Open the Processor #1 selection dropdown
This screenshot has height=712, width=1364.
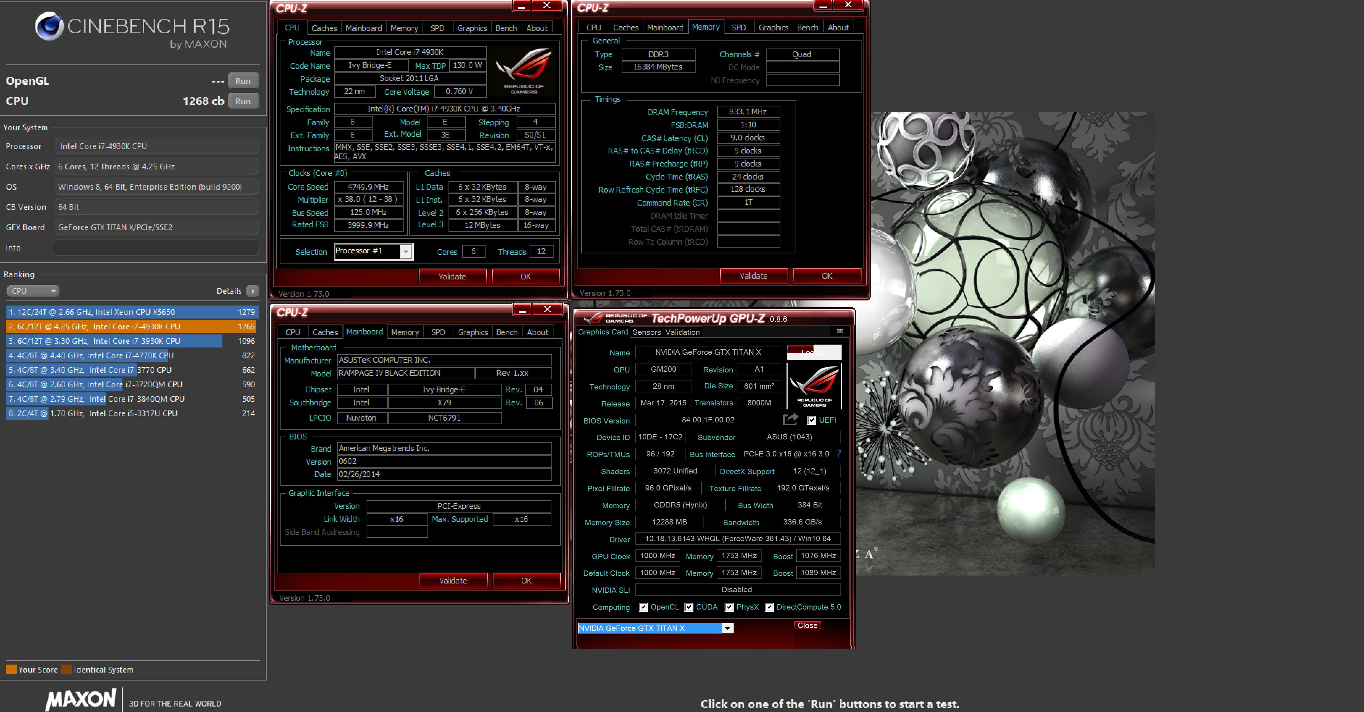406,251
